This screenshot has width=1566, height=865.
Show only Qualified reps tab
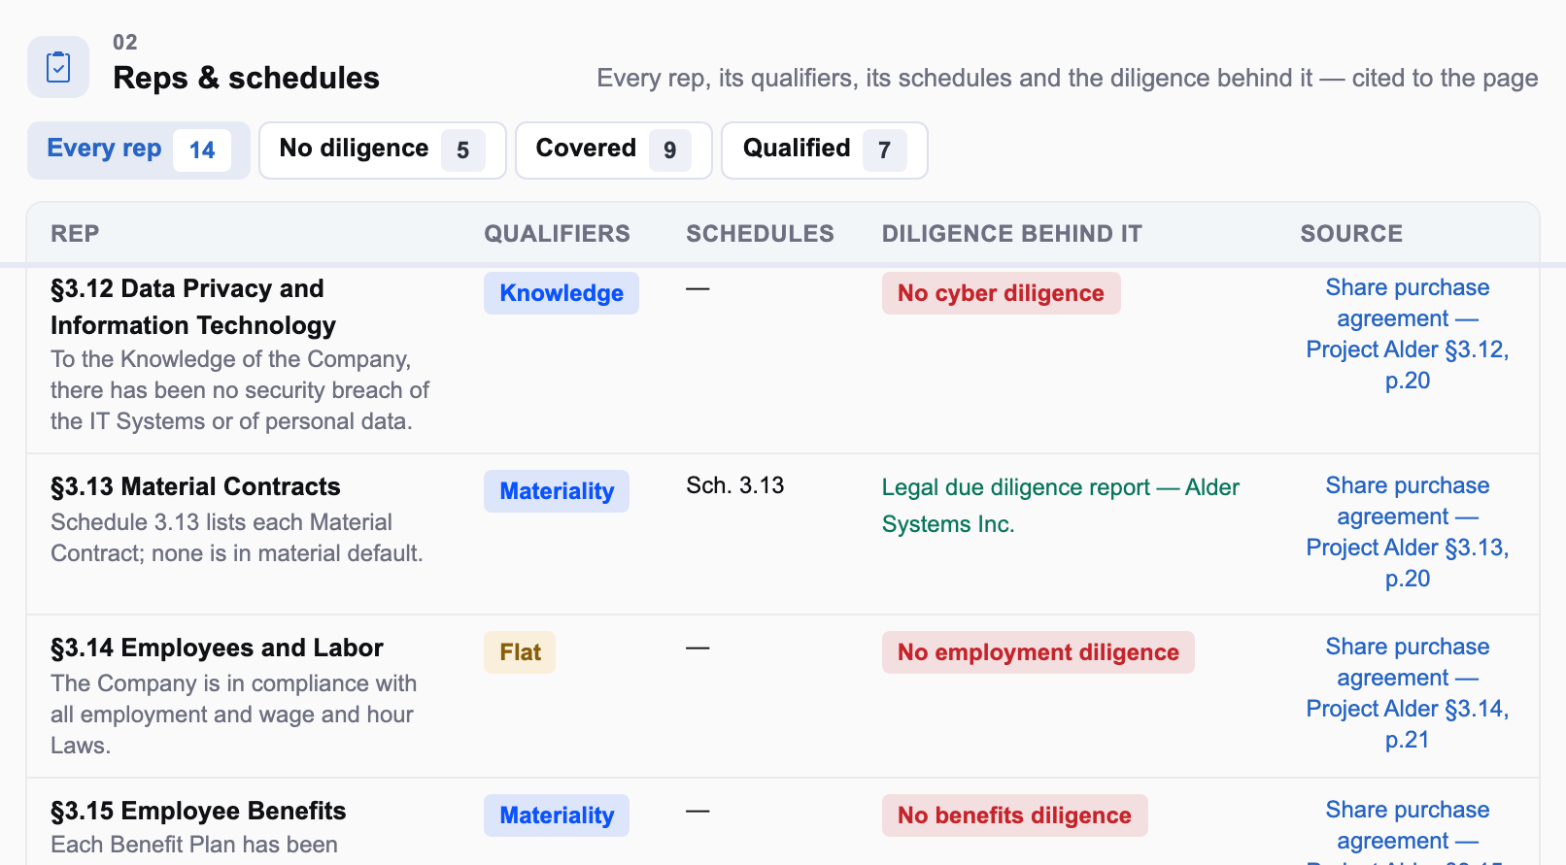(x=824, y=150)
